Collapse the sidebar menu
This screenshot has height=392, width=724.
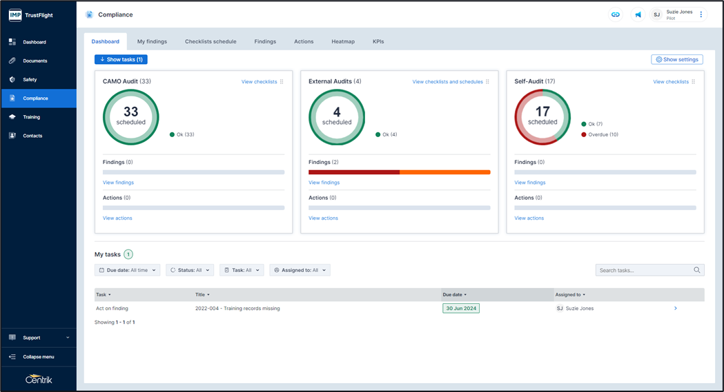39,357
